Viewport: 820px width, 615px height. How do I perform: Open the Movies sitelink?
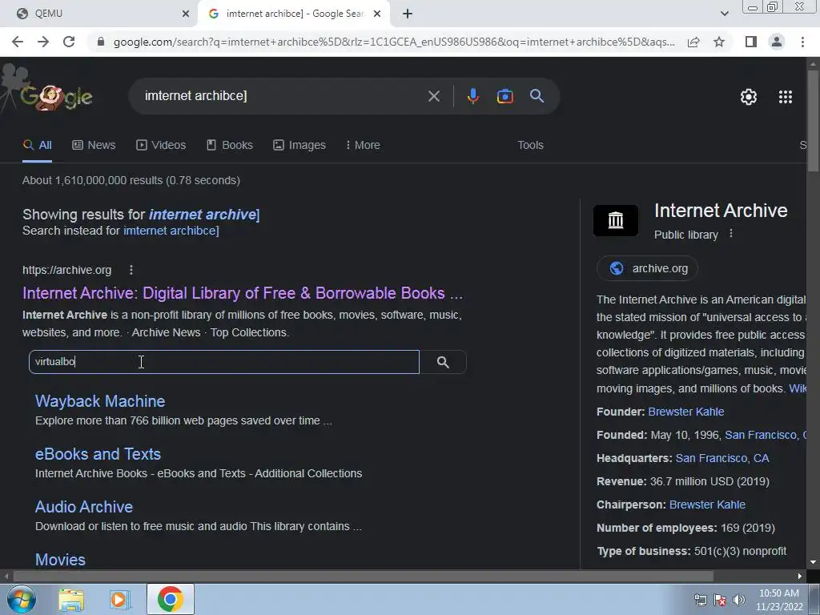coord(60,560)
